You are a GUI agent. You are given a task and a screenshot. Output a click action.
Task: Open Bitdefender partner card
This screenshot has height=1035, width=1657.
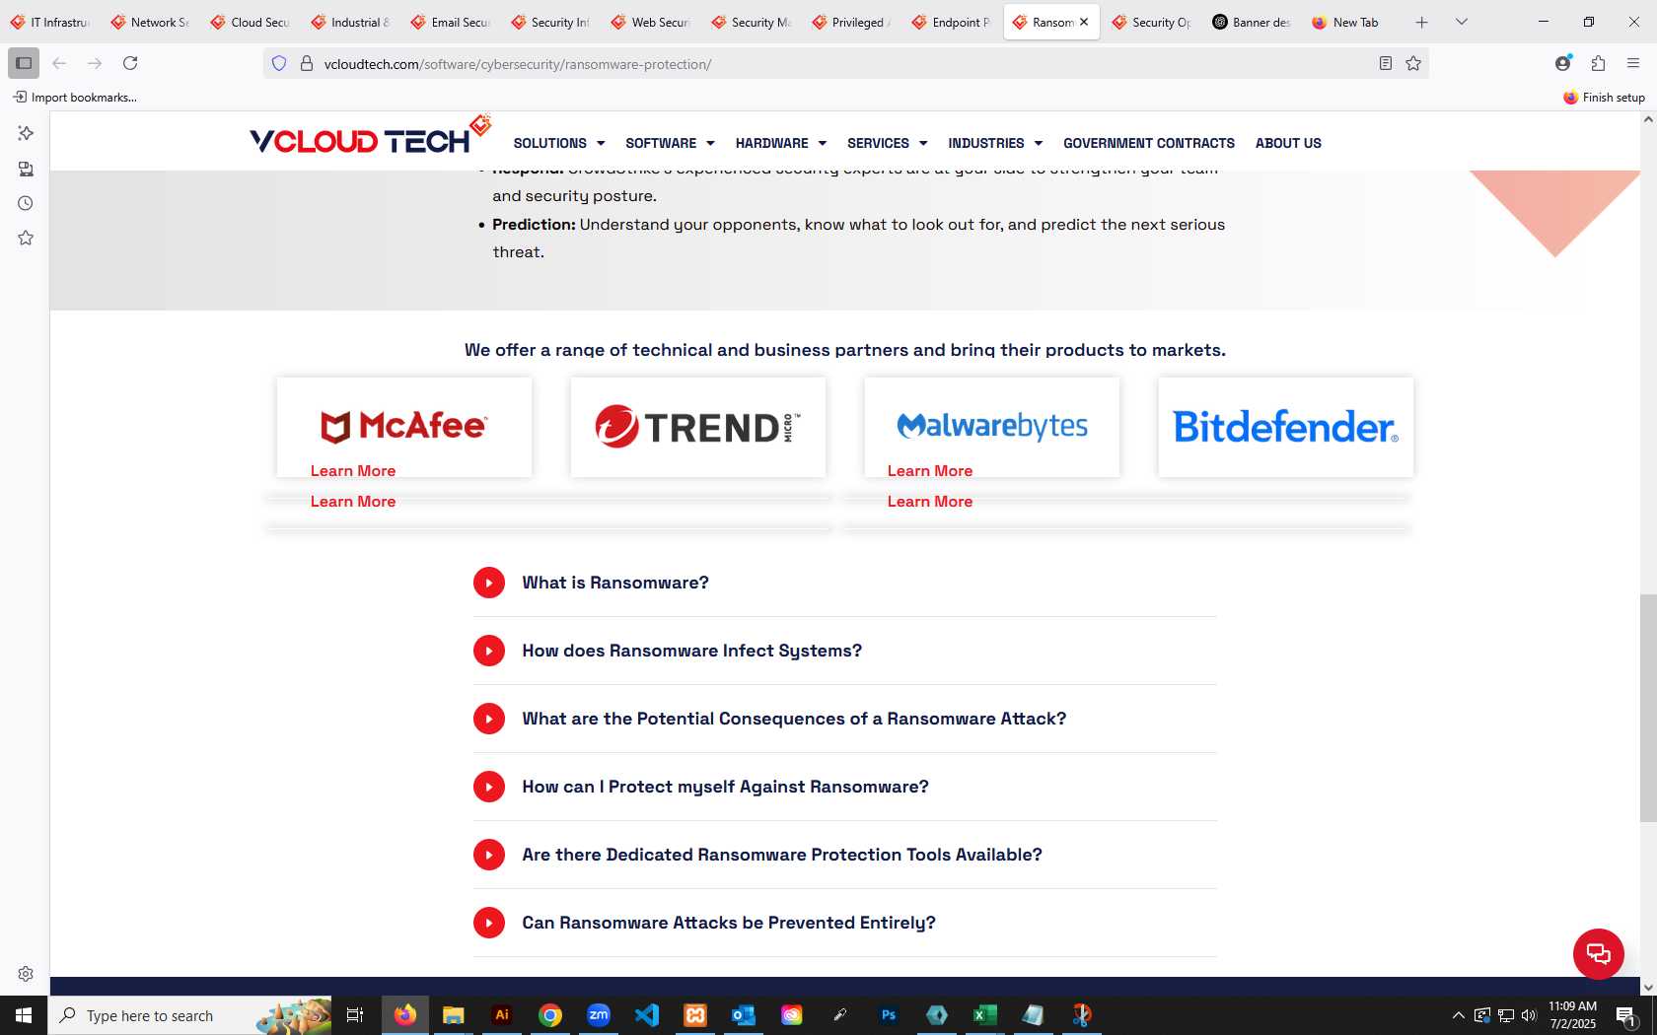[x=1286, y=427]
